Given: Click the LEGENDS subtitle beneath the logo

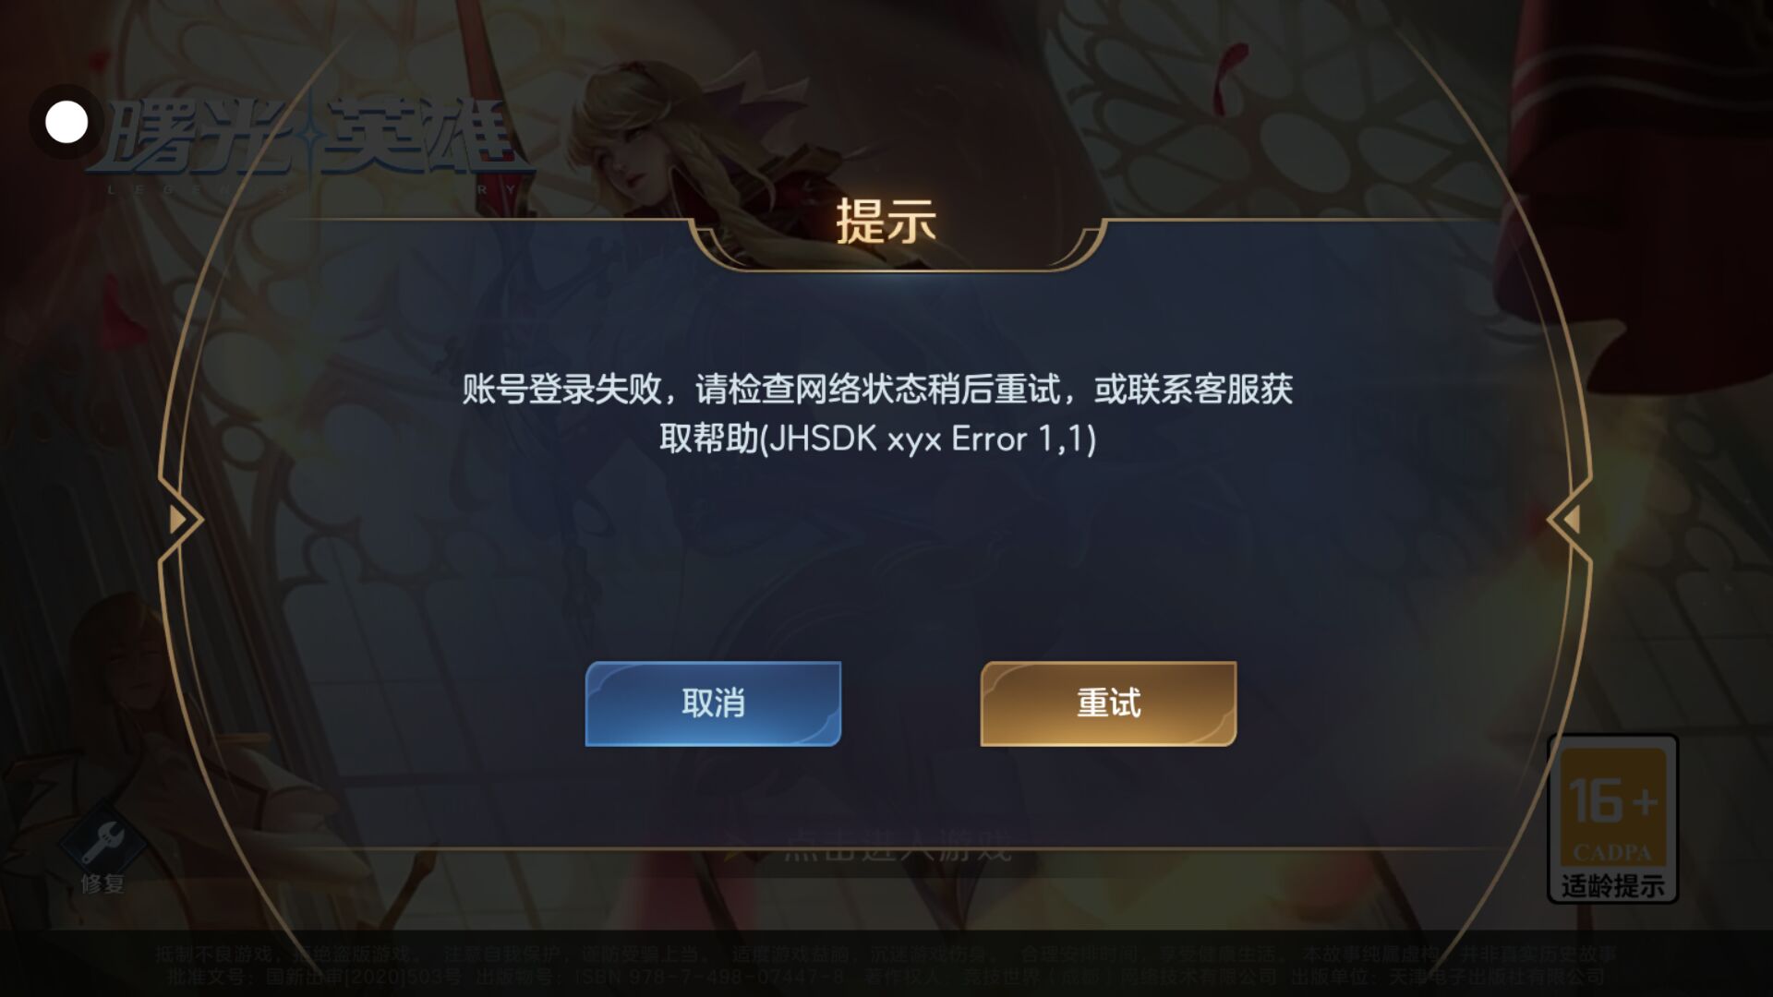Looking at the screenshot, I should click(x=314, y=189).
